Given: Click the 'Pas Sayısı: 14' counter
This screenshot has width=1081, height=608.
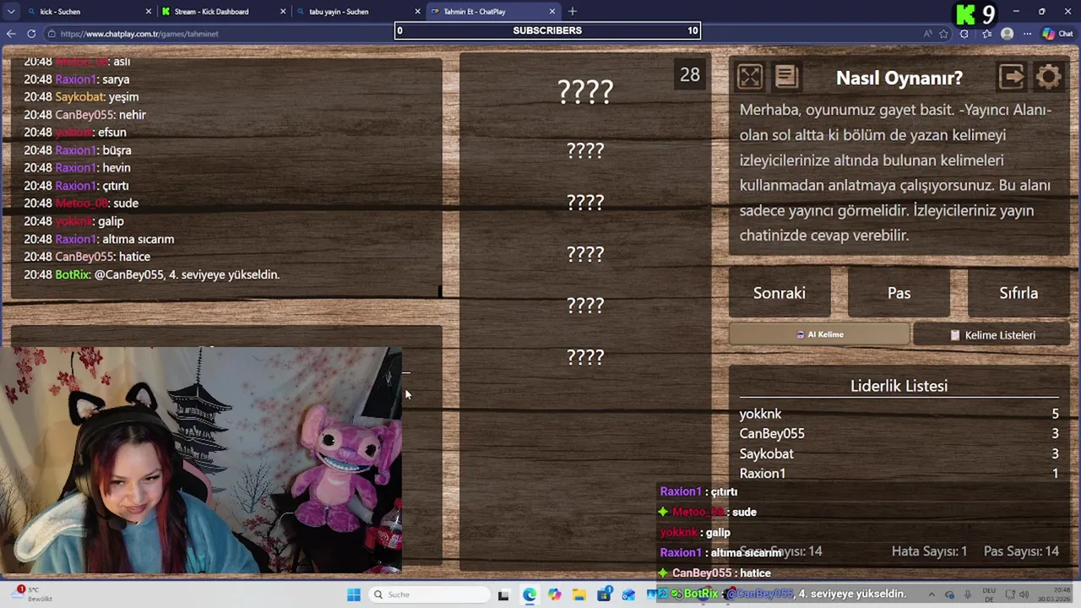Looking at the screenshot, I should coord(1021,551).
